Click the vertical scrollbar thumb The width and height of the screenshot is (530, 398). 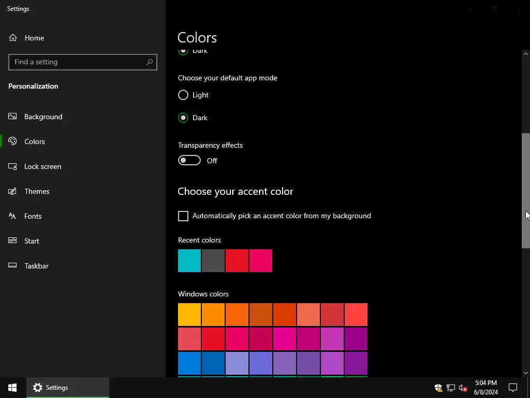pyautogui.click(x=526, y=191)
